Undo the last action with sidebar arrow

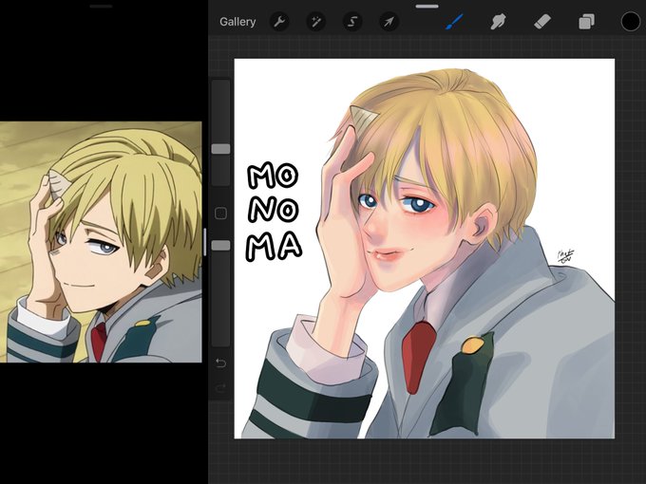point(220,363)
